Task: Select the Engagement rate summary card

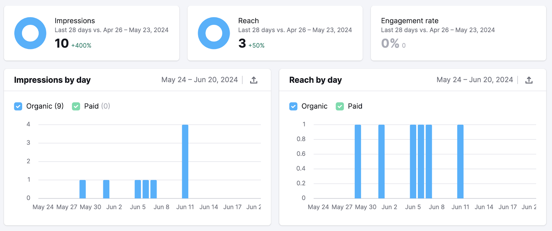Action: pyautogui.click(x=458, y=33)
